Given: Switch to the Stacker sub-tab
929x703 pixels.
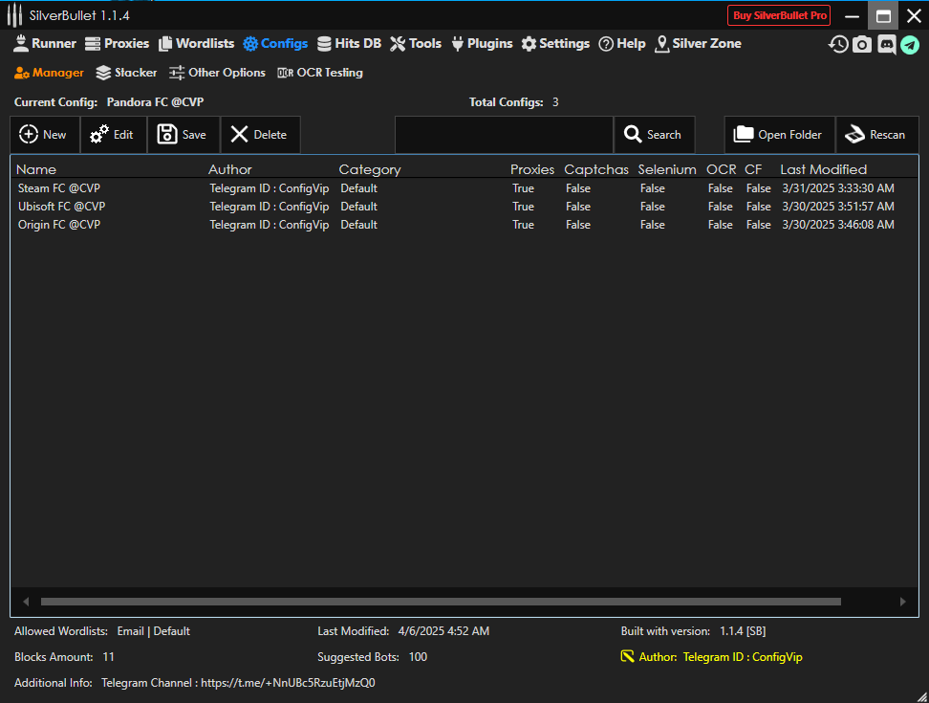Looking at the screenshot, I should coord(126,73).
